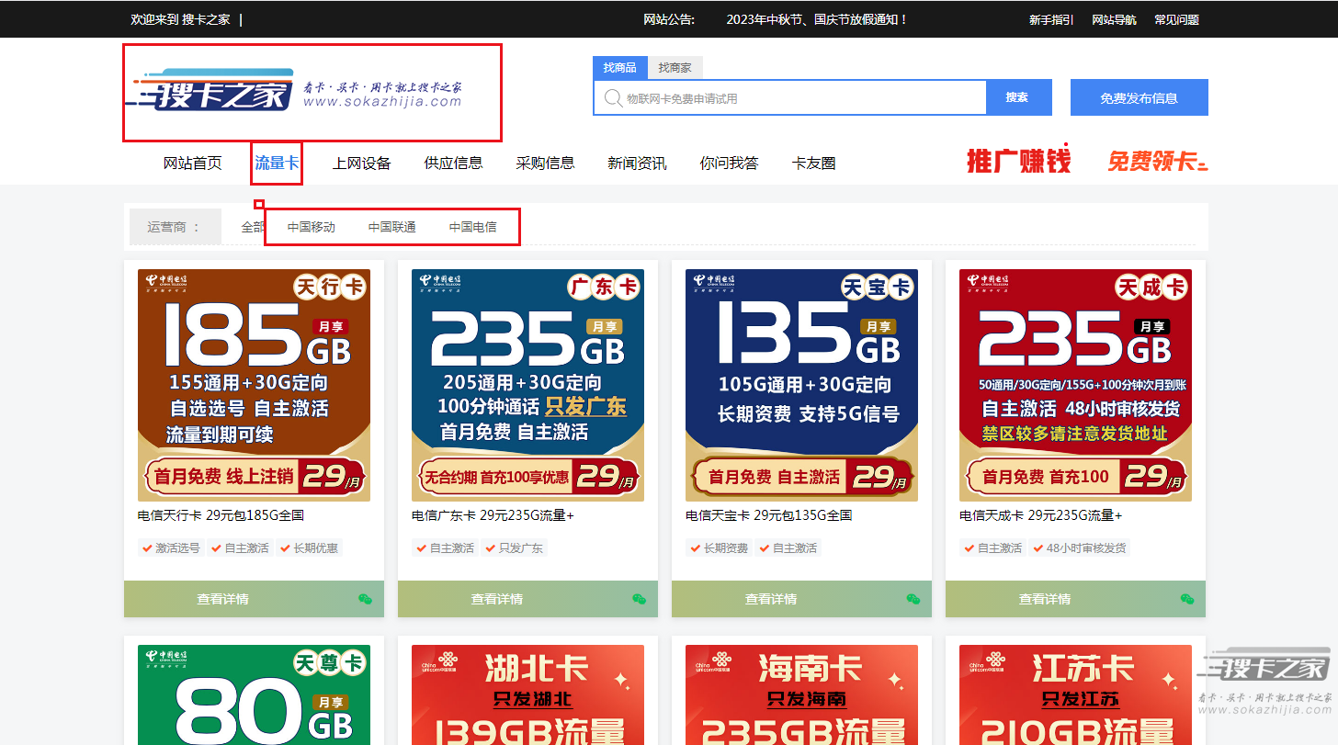1338x745 pixels.
Task: Open the 采购信息 navigation item
Action: (546, 164)
